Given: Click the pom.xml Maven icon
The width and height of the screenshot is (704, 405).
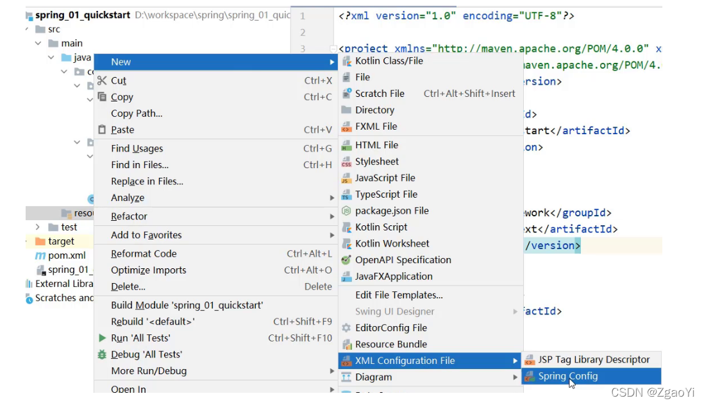Looking at the screenshot, I should coord(40,255).
